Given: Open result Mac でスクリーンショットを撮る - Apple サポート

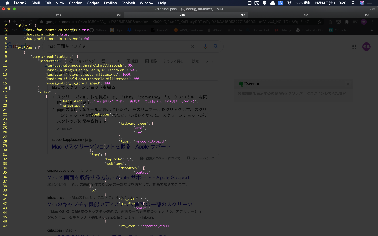Looking at the screenshot, I should pyautogui.click(x=111, y=147).
